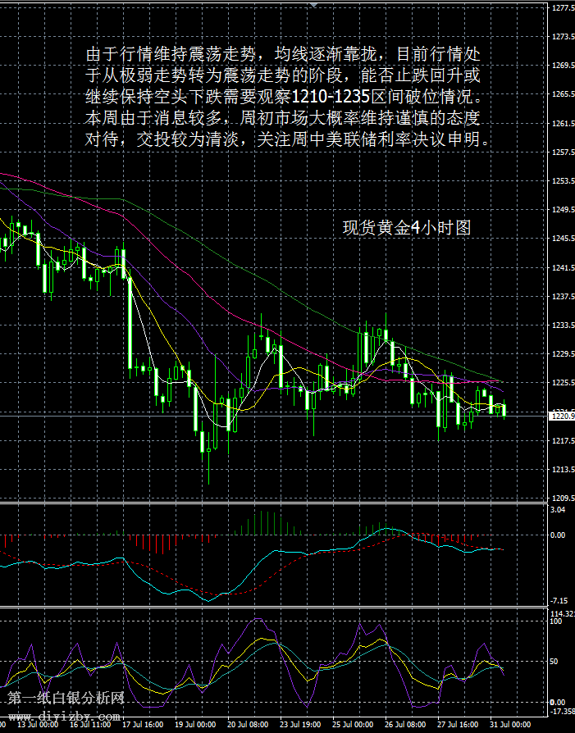This screenshot has height=733, width=575.
Task: Click the annotation line starting '由于行情维持震荡走势'
Action: coord(283,54)
